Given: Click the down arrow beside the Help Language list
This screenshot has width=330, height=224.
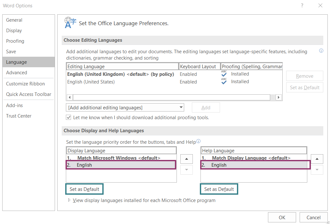Looking at the screenshot, I should point(317,170).
